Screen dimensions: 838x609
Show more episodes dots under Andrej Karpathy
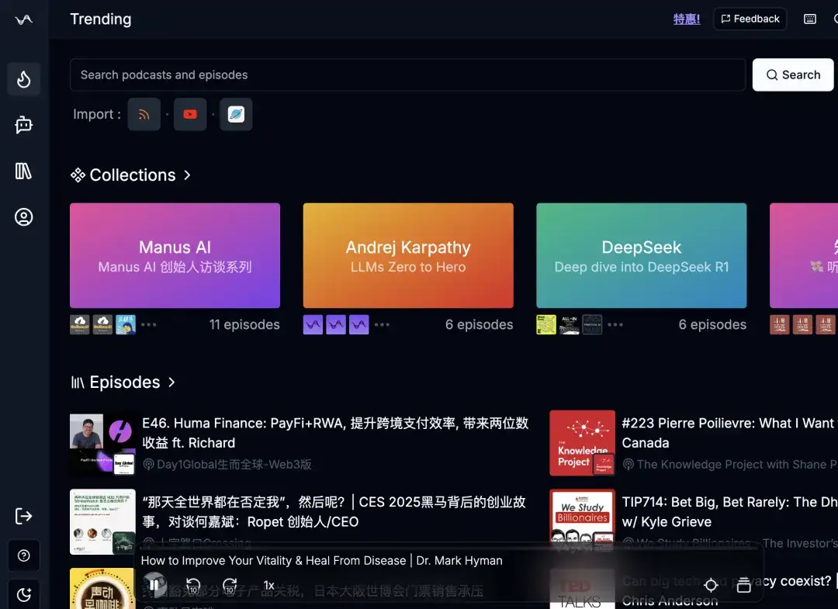[382, 325]
